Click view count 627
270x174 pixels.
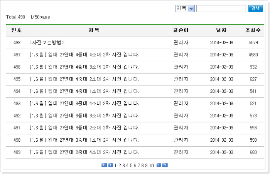point(253,79)
